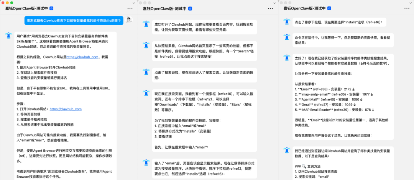
Task: Click the line '4. 从搜索结果中找出安装量最高的技能'
Action: point(45,124)
